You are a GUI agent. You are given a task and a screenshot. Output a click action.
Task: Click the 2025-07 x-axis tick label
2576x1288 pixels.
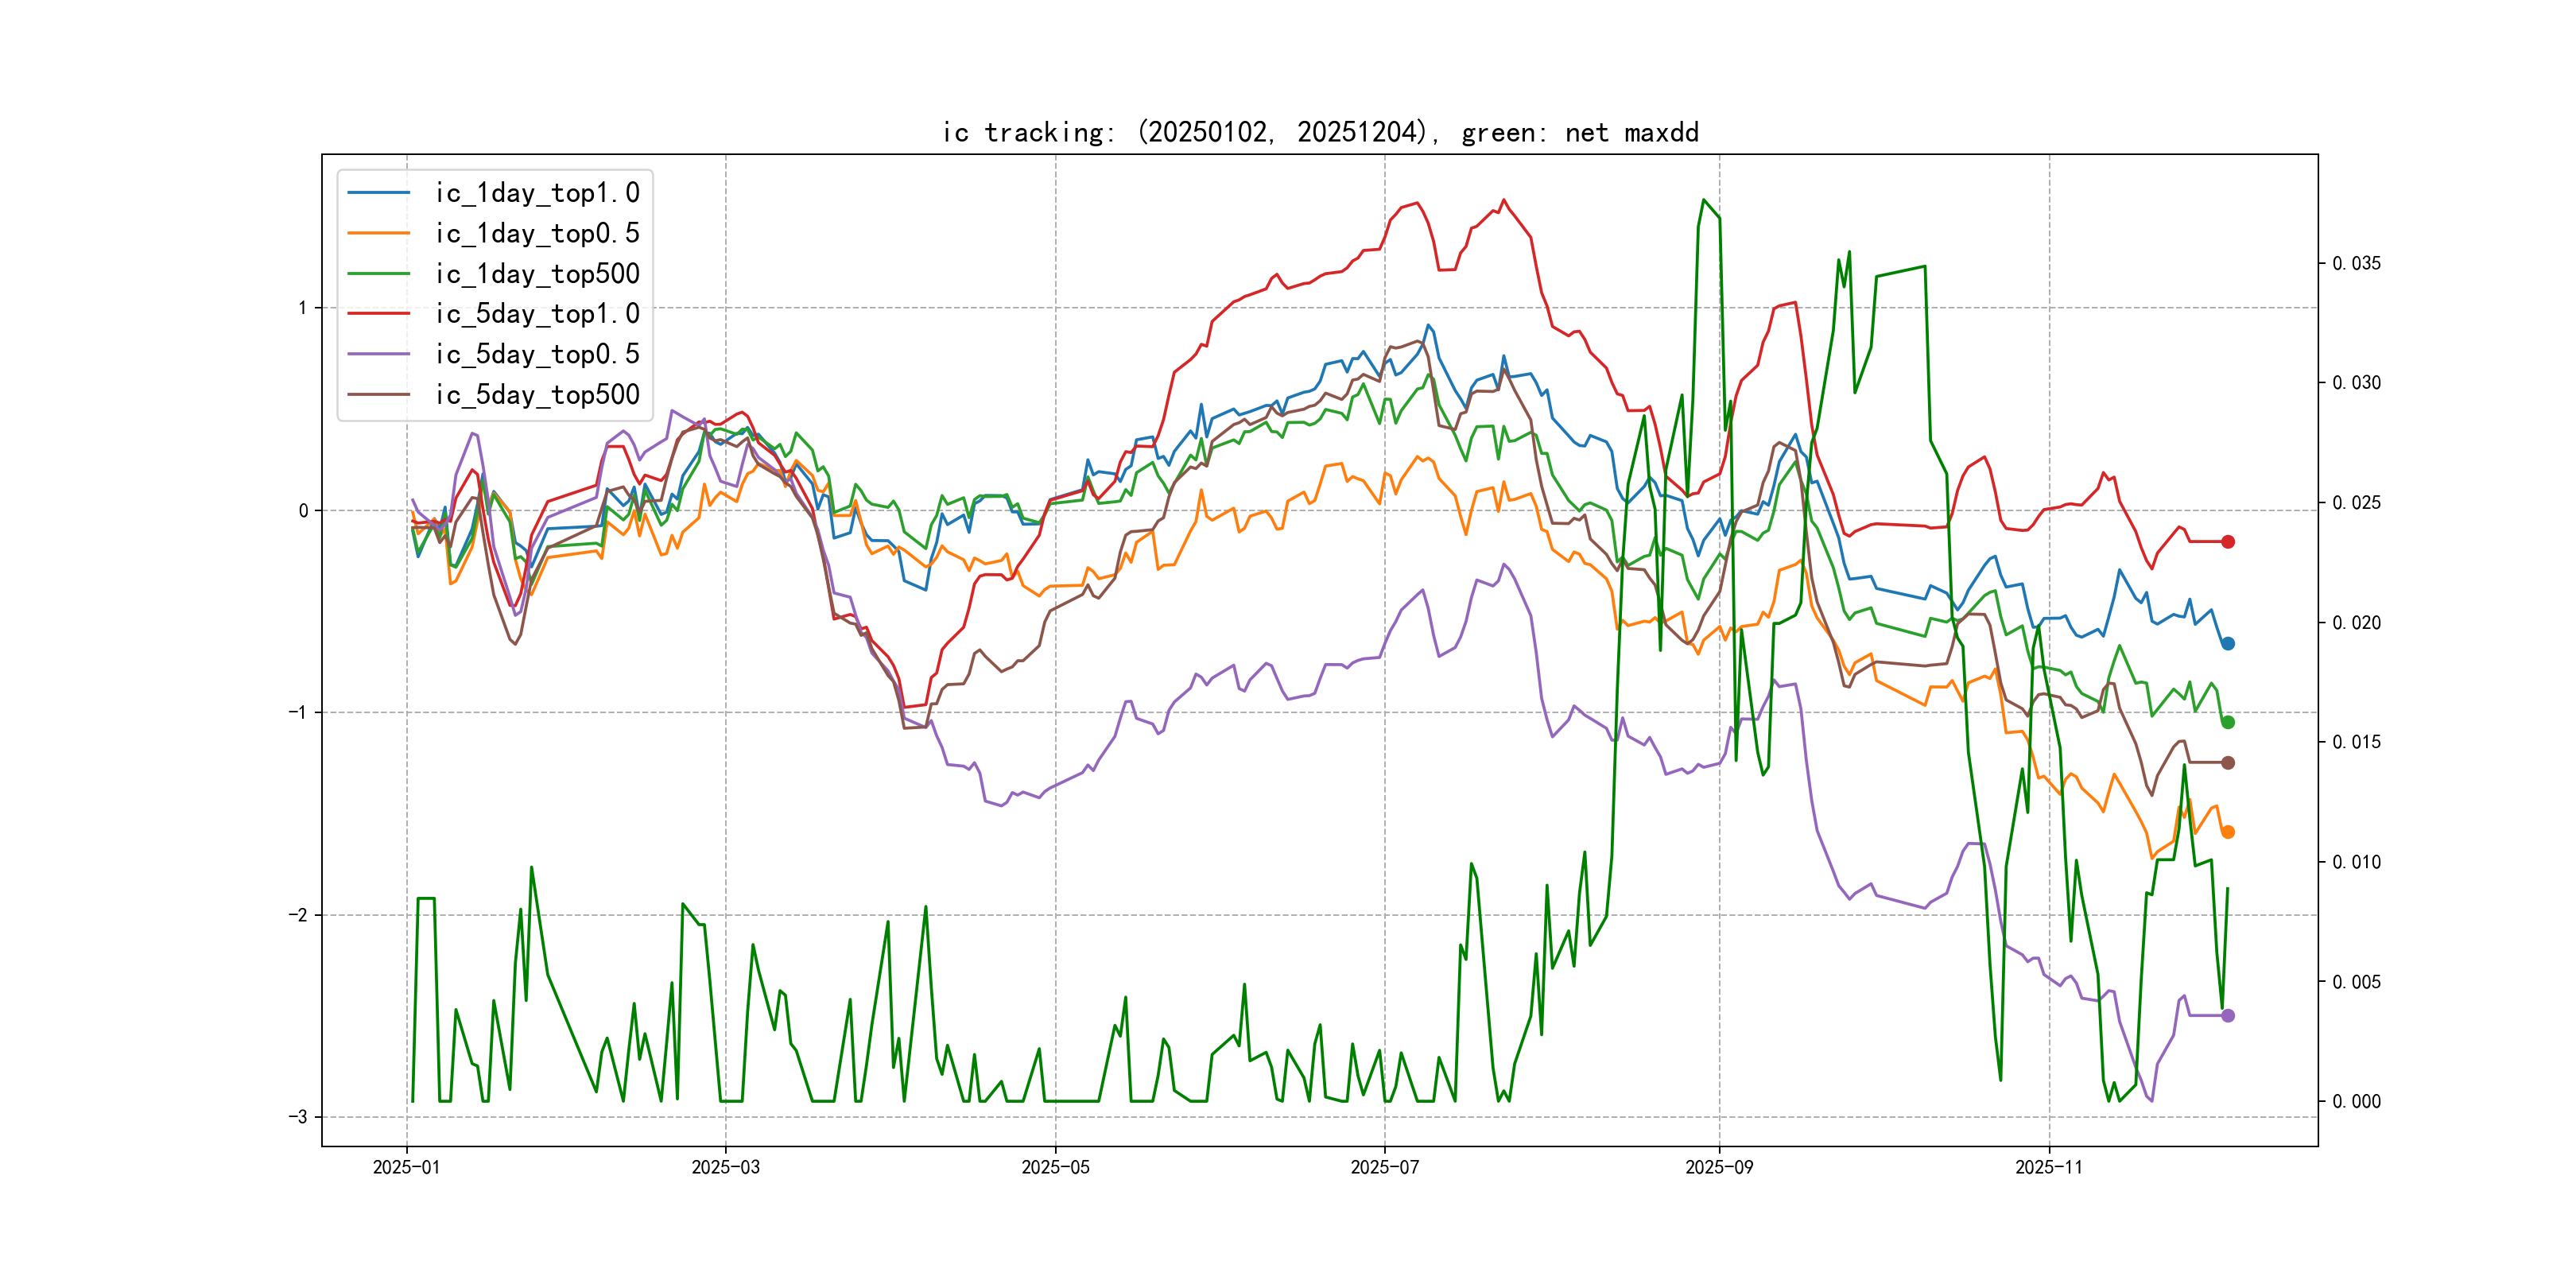pyautogui.click(x=1384, y=1168)
